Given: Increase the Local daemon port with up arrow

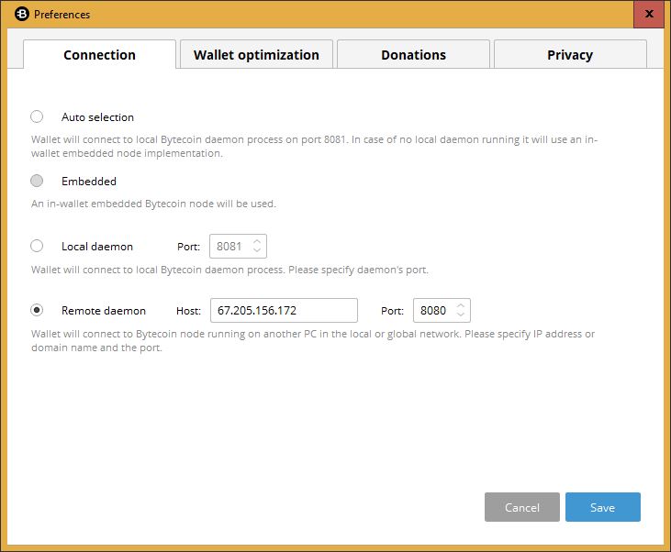Looking at the screenshot, I should click(x=257, y=242).
